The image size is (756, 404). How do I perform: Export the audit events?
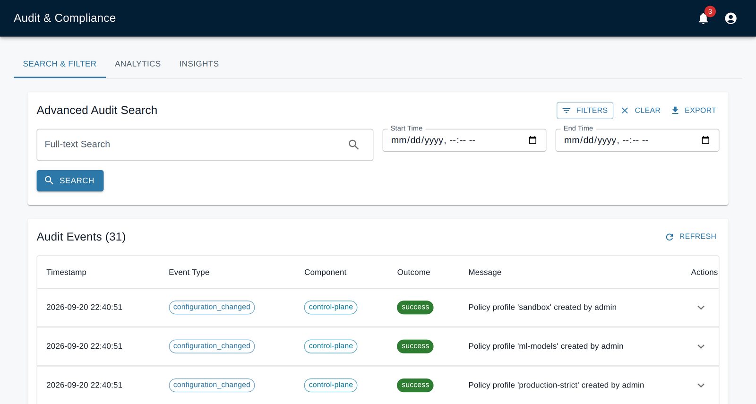point(694,111)
